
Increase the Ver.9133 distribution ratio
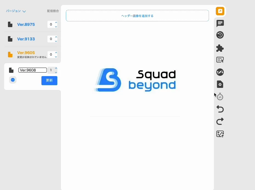[x=56, y=37]
